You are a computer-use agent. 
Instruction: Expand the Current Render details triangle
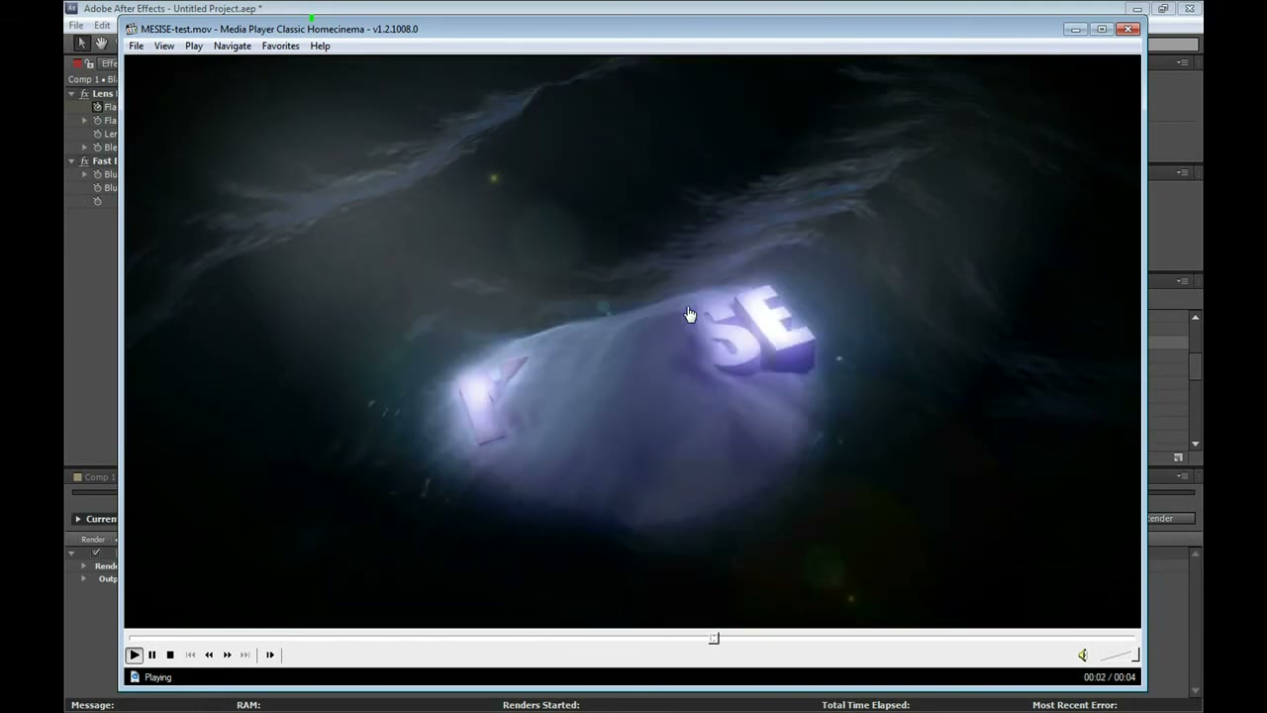tap(77, 519)
